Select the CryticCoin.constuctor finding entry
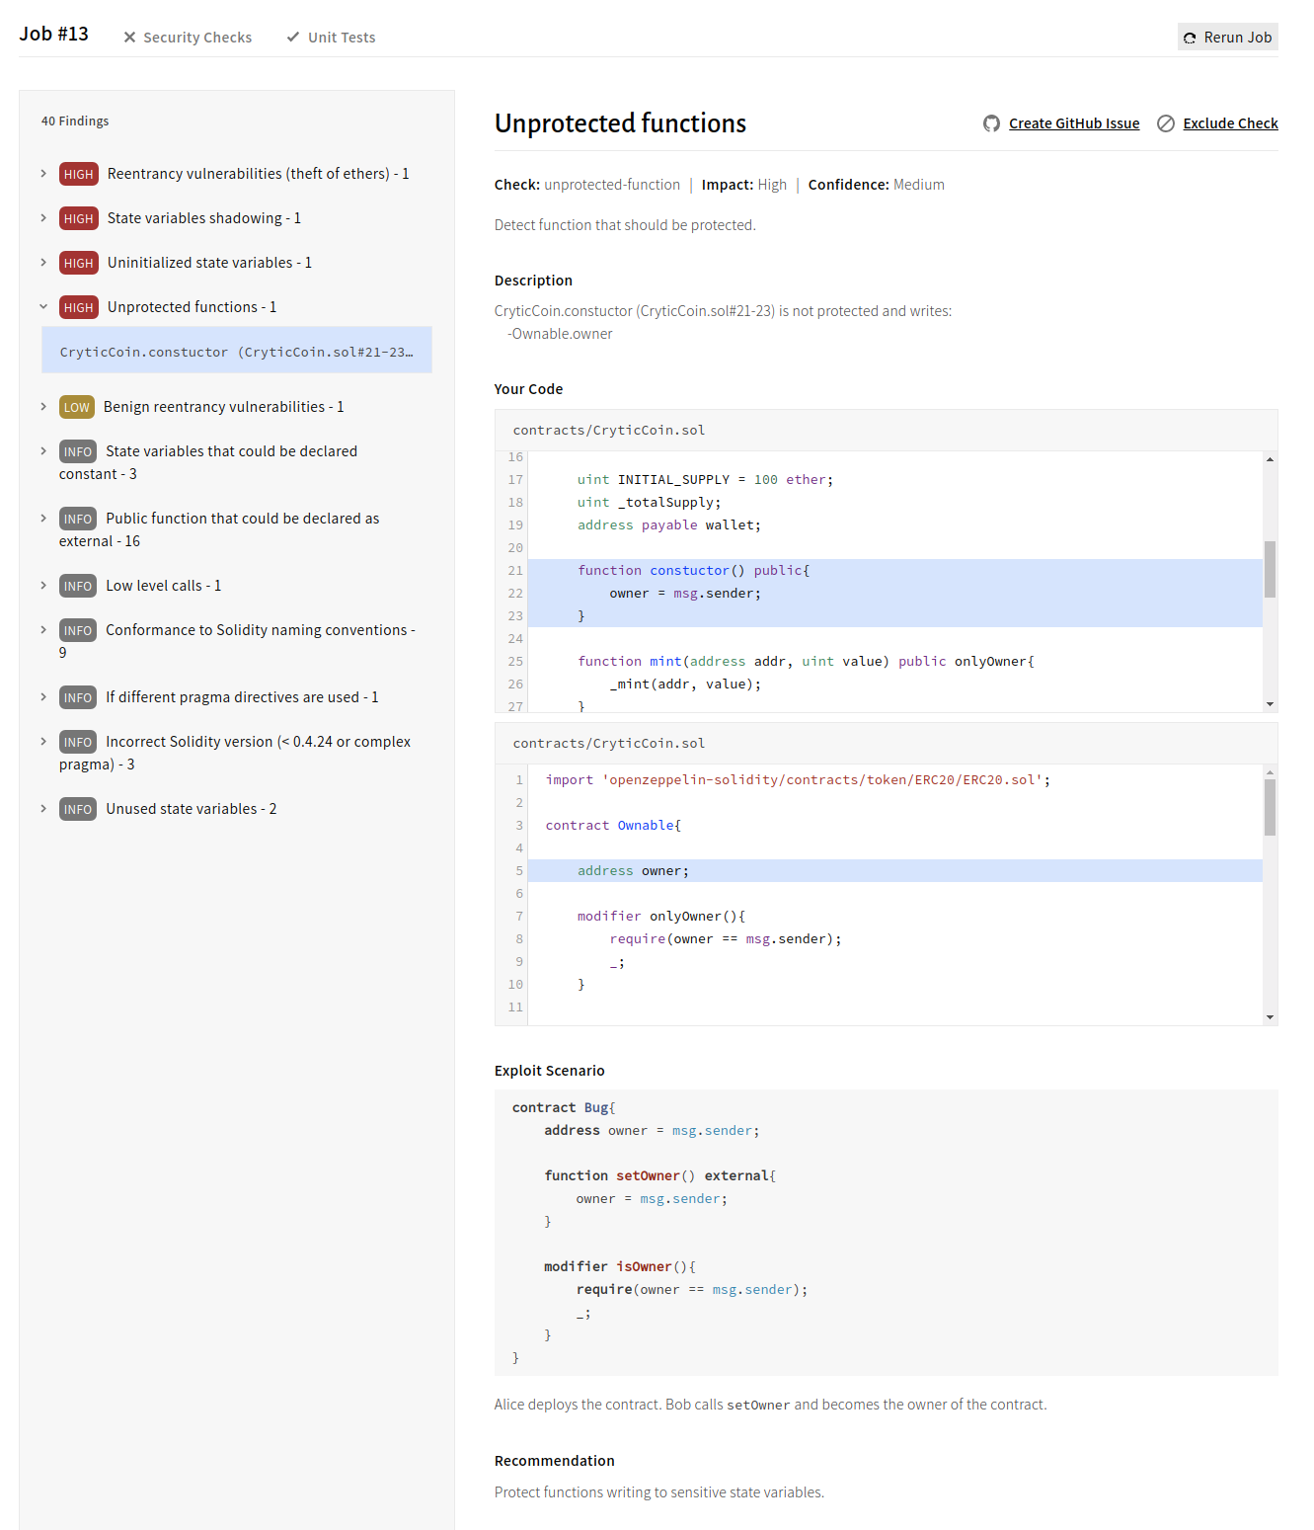 point(236,352)
